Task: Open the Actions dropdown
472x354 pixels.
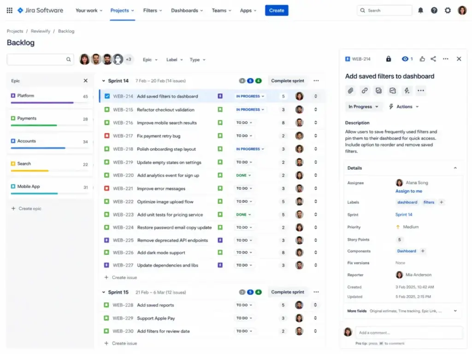Action: click(404, 106)
